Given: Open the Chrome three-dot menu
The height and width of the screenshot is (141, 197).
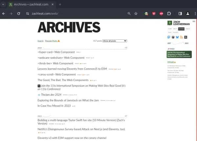Looking at the screenshot, I should coord(195,13).
